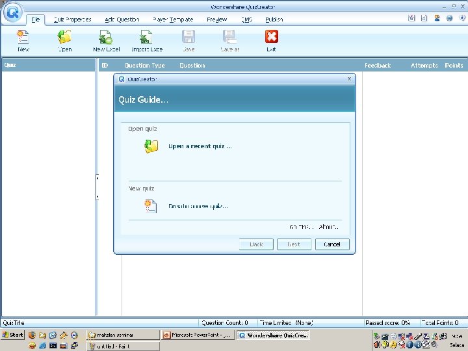Screen dimensions: 468x351
Task: Click the Back button in Quiz Guide
Action: click(x=256, y=244)
